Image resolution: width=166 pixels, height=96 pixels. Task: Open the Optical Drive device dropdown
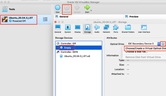pyautogui.click(x=143, y=44)
